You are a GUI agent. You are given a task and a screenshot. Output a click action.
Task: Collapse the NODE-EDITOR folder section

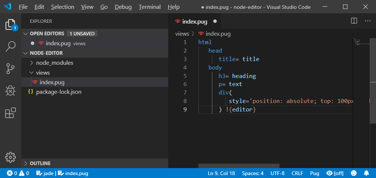(x=95, y=53)
